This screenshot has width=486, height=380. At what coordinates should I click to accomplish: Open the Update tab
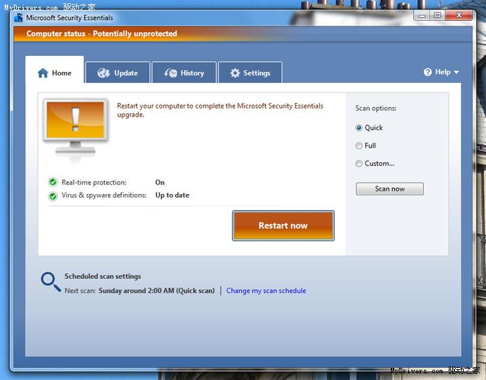pyautogui.click(x=117, y=72)
